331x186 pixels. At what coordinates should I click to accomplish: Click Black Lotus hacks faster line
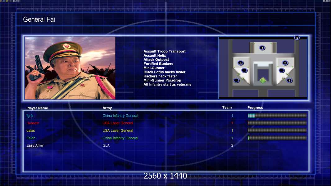point(165,72)
